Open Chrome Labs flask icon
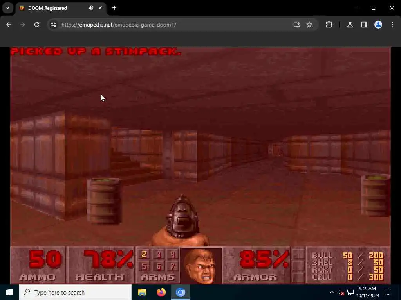Image resolution: width=401 pixels, height=300 pixels. 350,25
